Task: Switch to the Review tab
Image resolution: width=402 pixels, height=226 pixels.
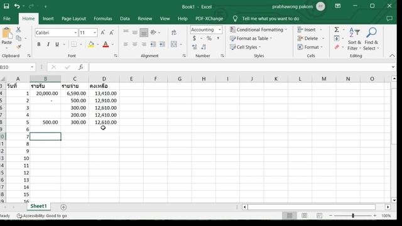Action: point(145,18)
